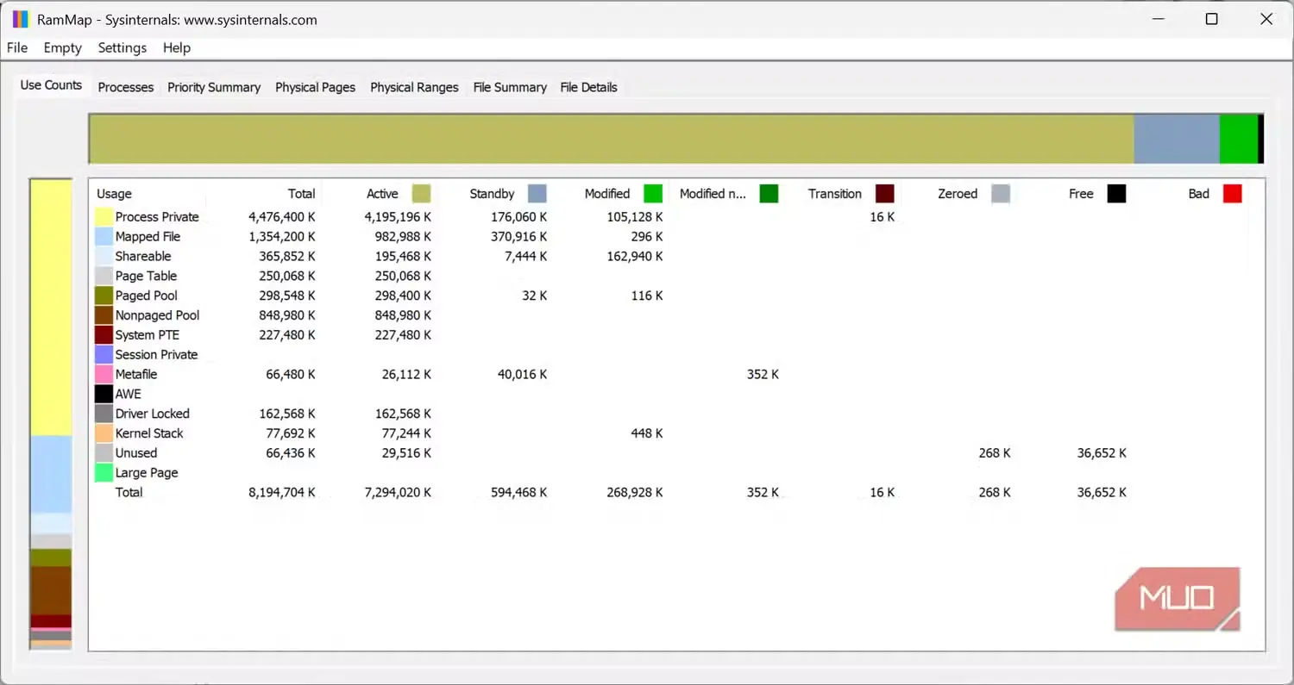Click the Metafile pink swatch

104,375
